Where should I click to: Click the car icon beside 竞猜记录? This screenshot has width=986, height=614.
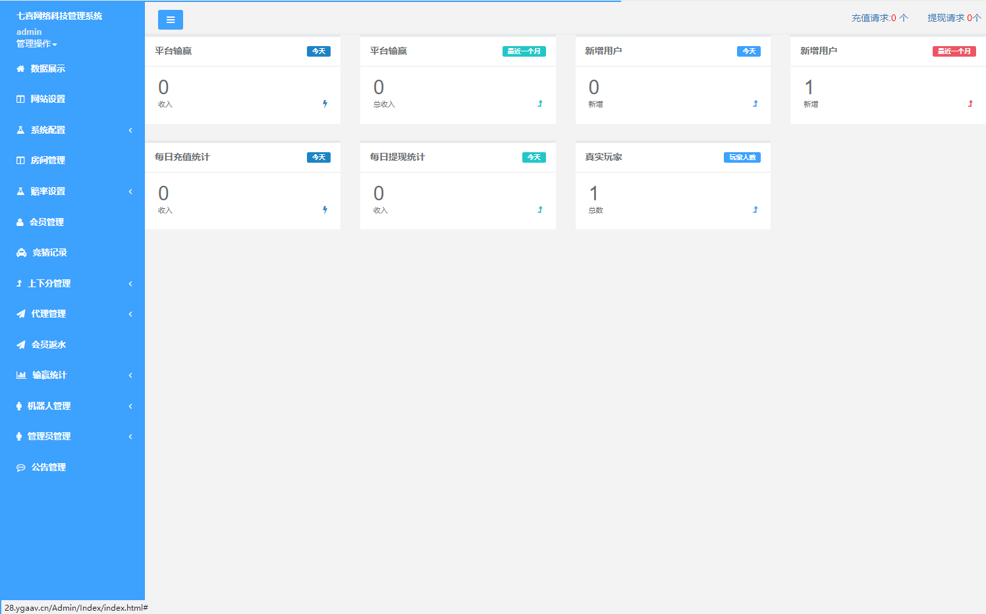(x=21, y=253)
